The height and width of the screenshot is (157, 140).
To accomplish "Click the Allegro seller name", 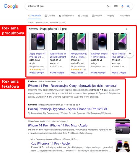I will [x=95, y=63].
